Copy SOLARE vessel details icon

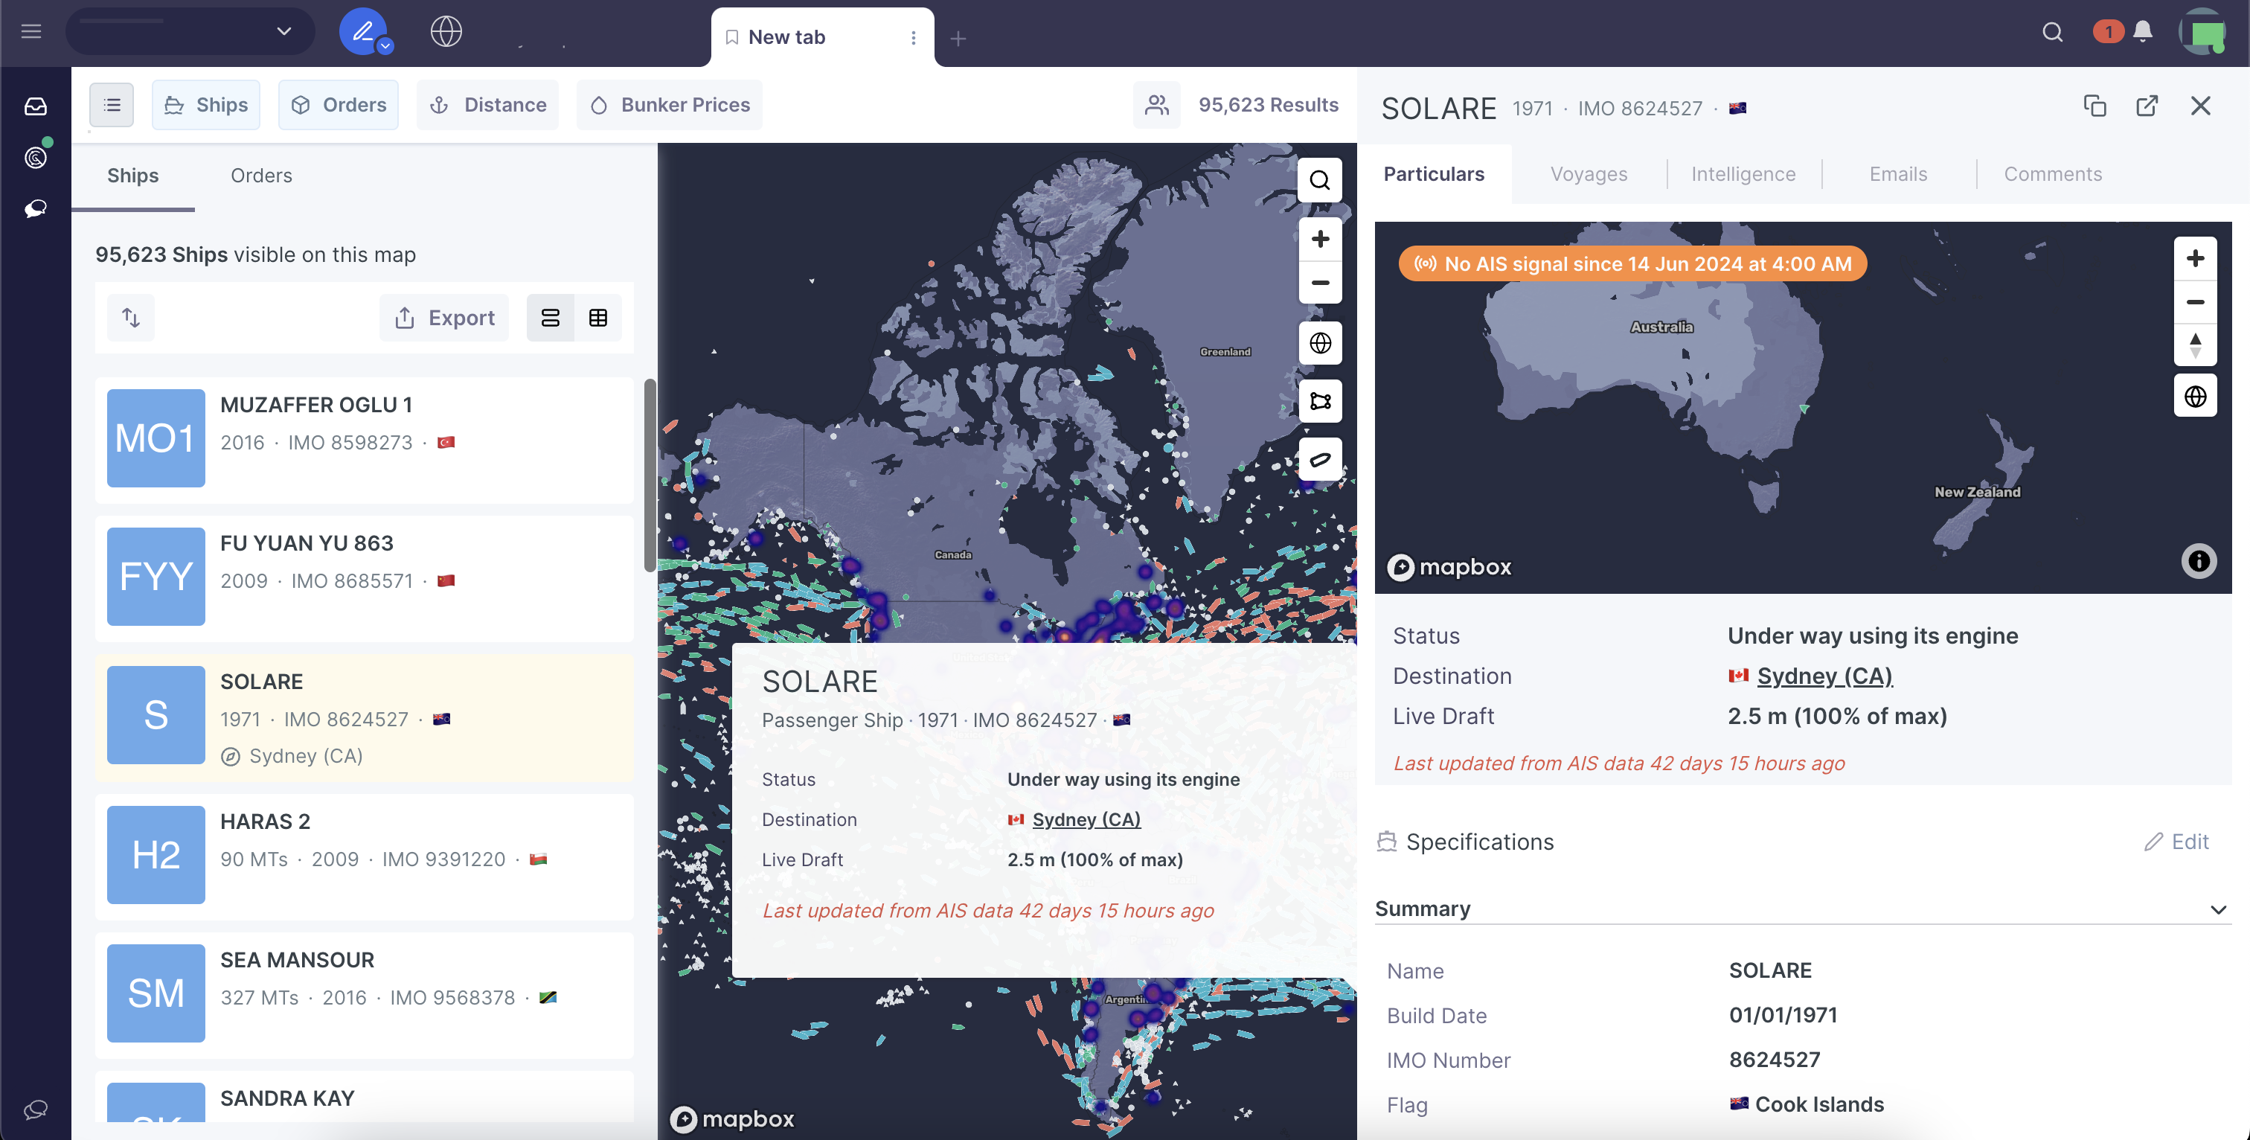2094,106
